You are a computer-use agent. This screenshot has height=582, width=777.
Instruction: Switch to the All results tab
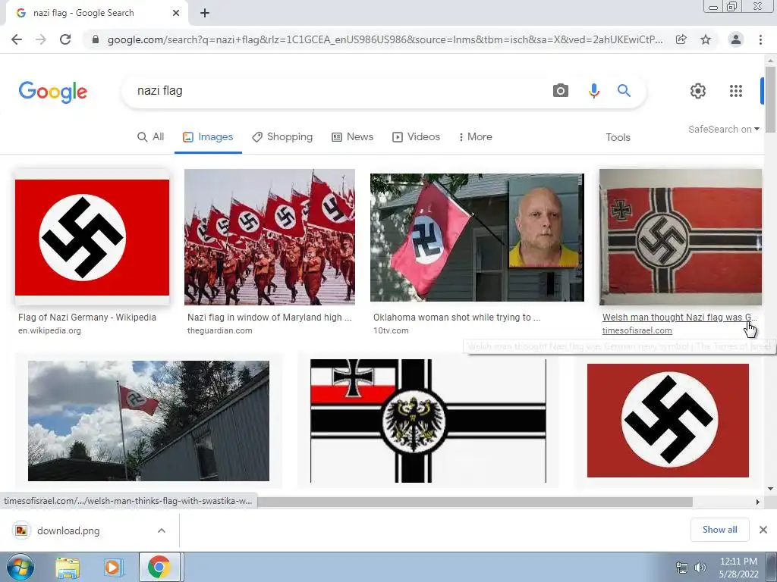pyautogui.click(x=151, y=137)
